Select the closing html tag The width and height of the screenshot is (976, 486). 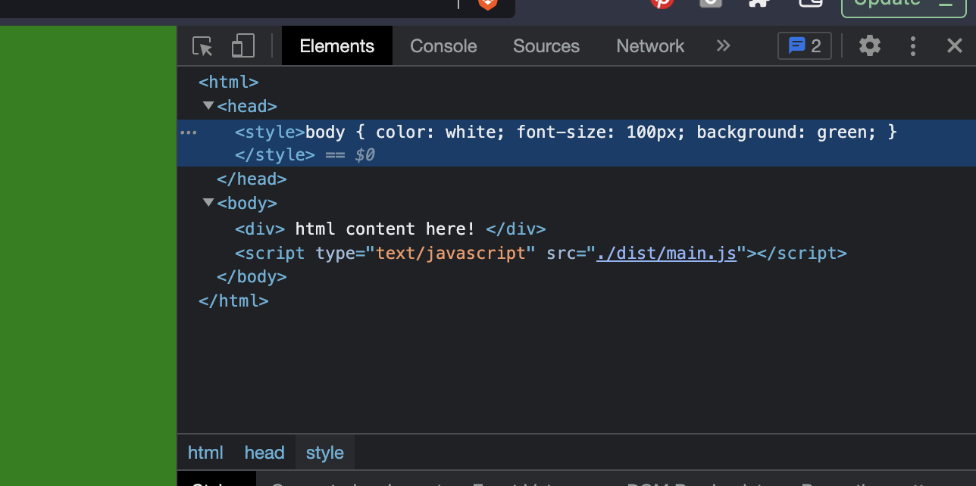point(233,301)
